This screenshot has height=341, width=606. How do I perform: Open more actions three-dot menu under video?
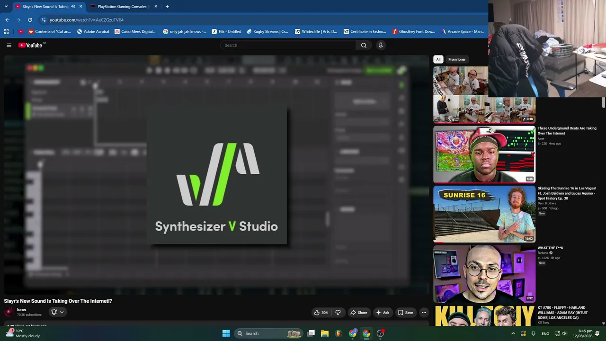424,313
